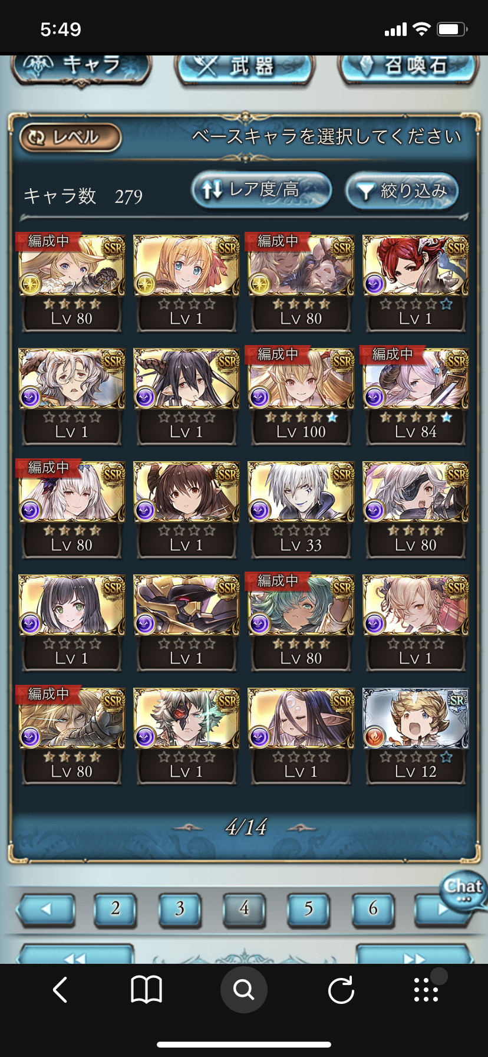Toggle sort order レア度/高
This screenshot has width=488, height=1057.
coord(261,190)
